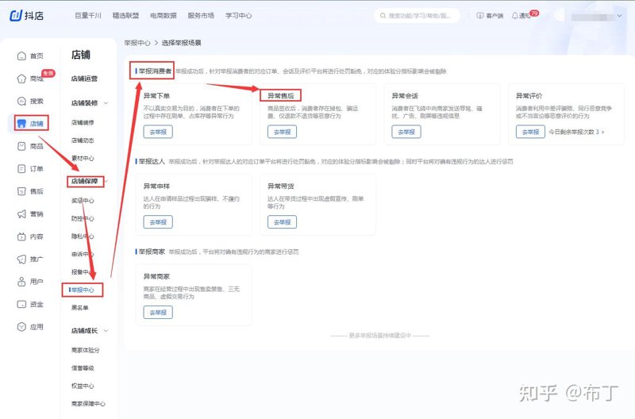Viewport: 635px width, 419px height.
Task: Open 服务市场 top menu
Action: (x=201, y=15)
